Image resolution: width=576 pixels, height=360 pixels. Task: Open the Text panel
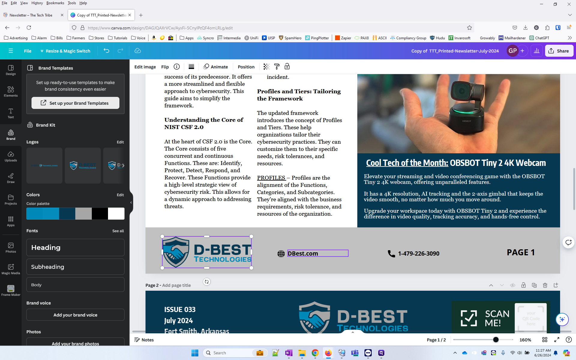coord(11,113)
